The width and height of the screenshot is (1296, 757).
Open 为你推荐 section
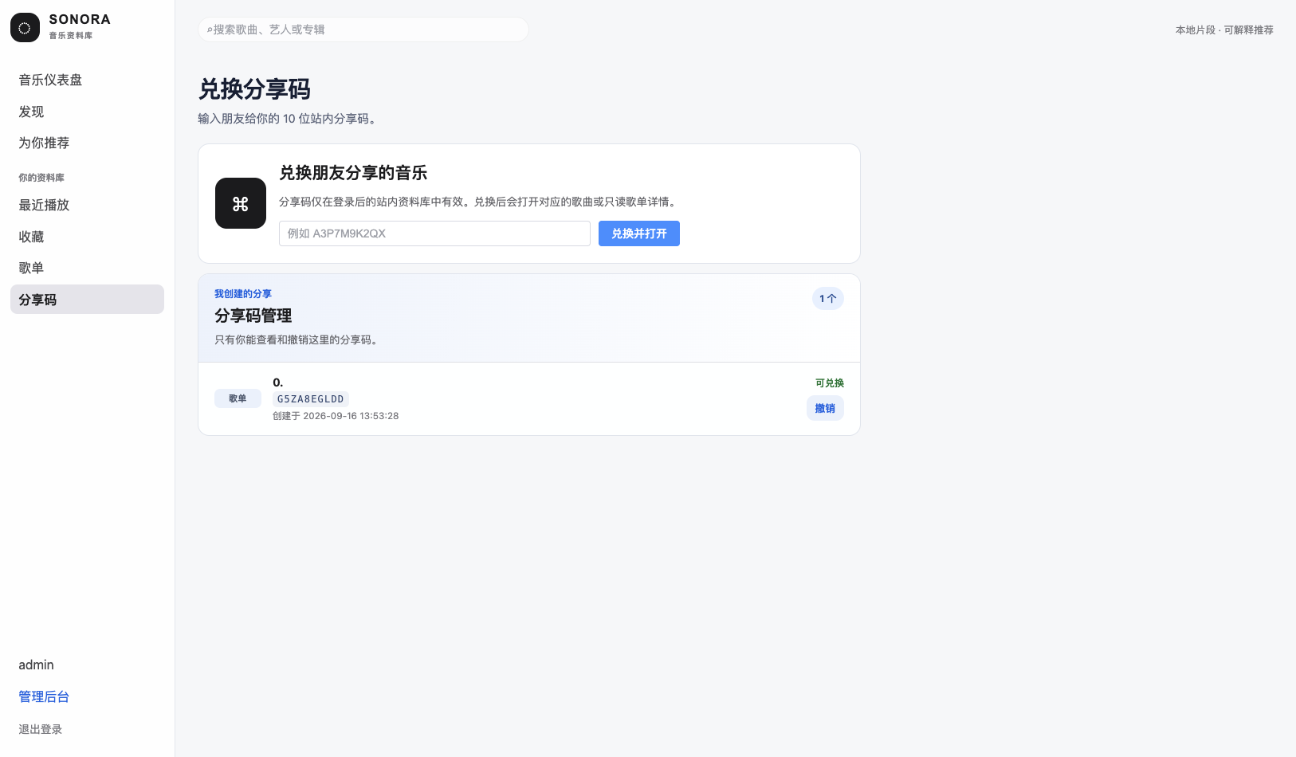[44, 143]
